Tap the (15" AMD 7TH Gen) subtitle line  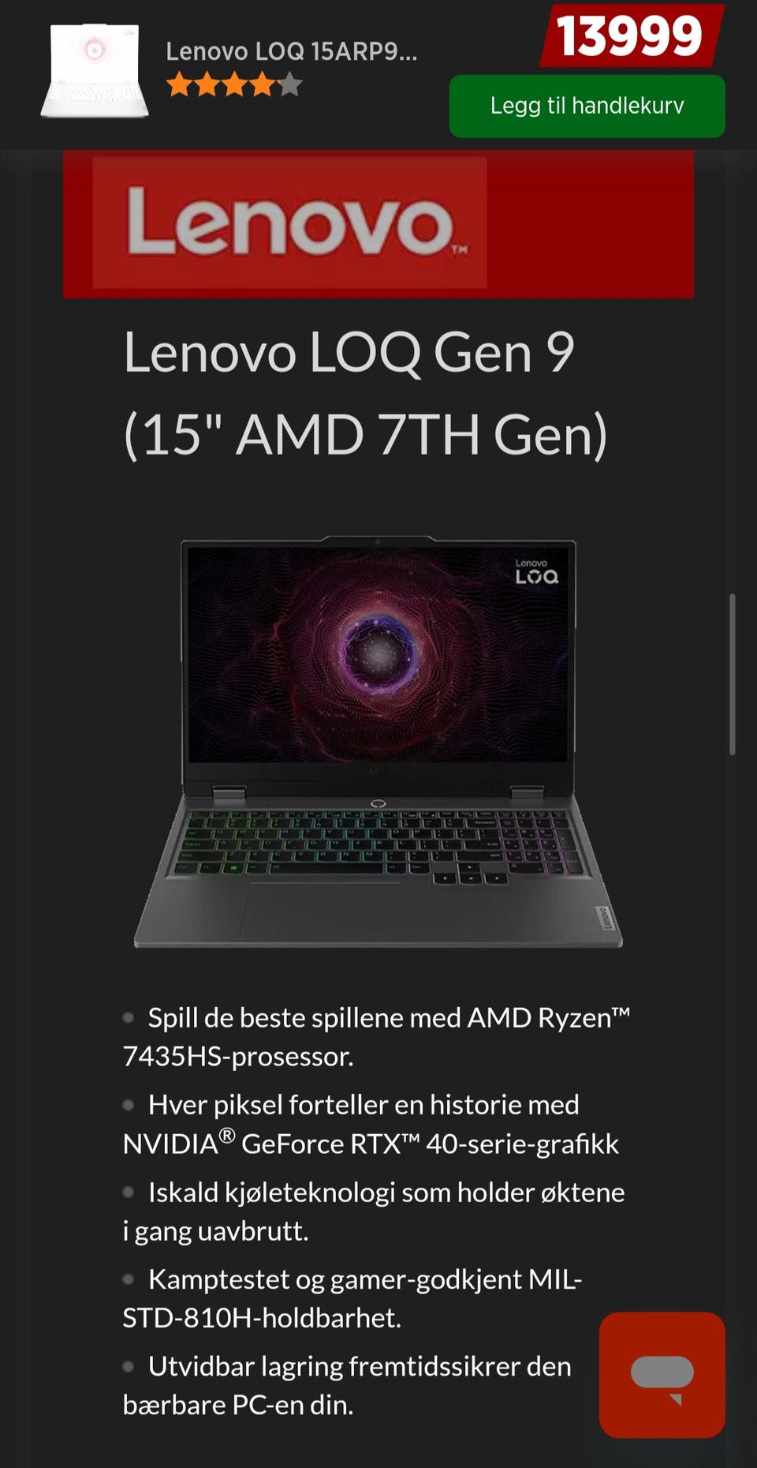point(366,435)
